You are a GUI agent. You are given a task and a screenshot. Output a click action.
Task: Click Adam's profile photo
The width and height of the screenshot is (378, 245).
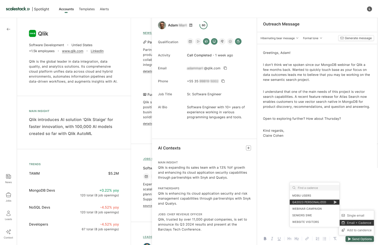(x=162, y=25)
